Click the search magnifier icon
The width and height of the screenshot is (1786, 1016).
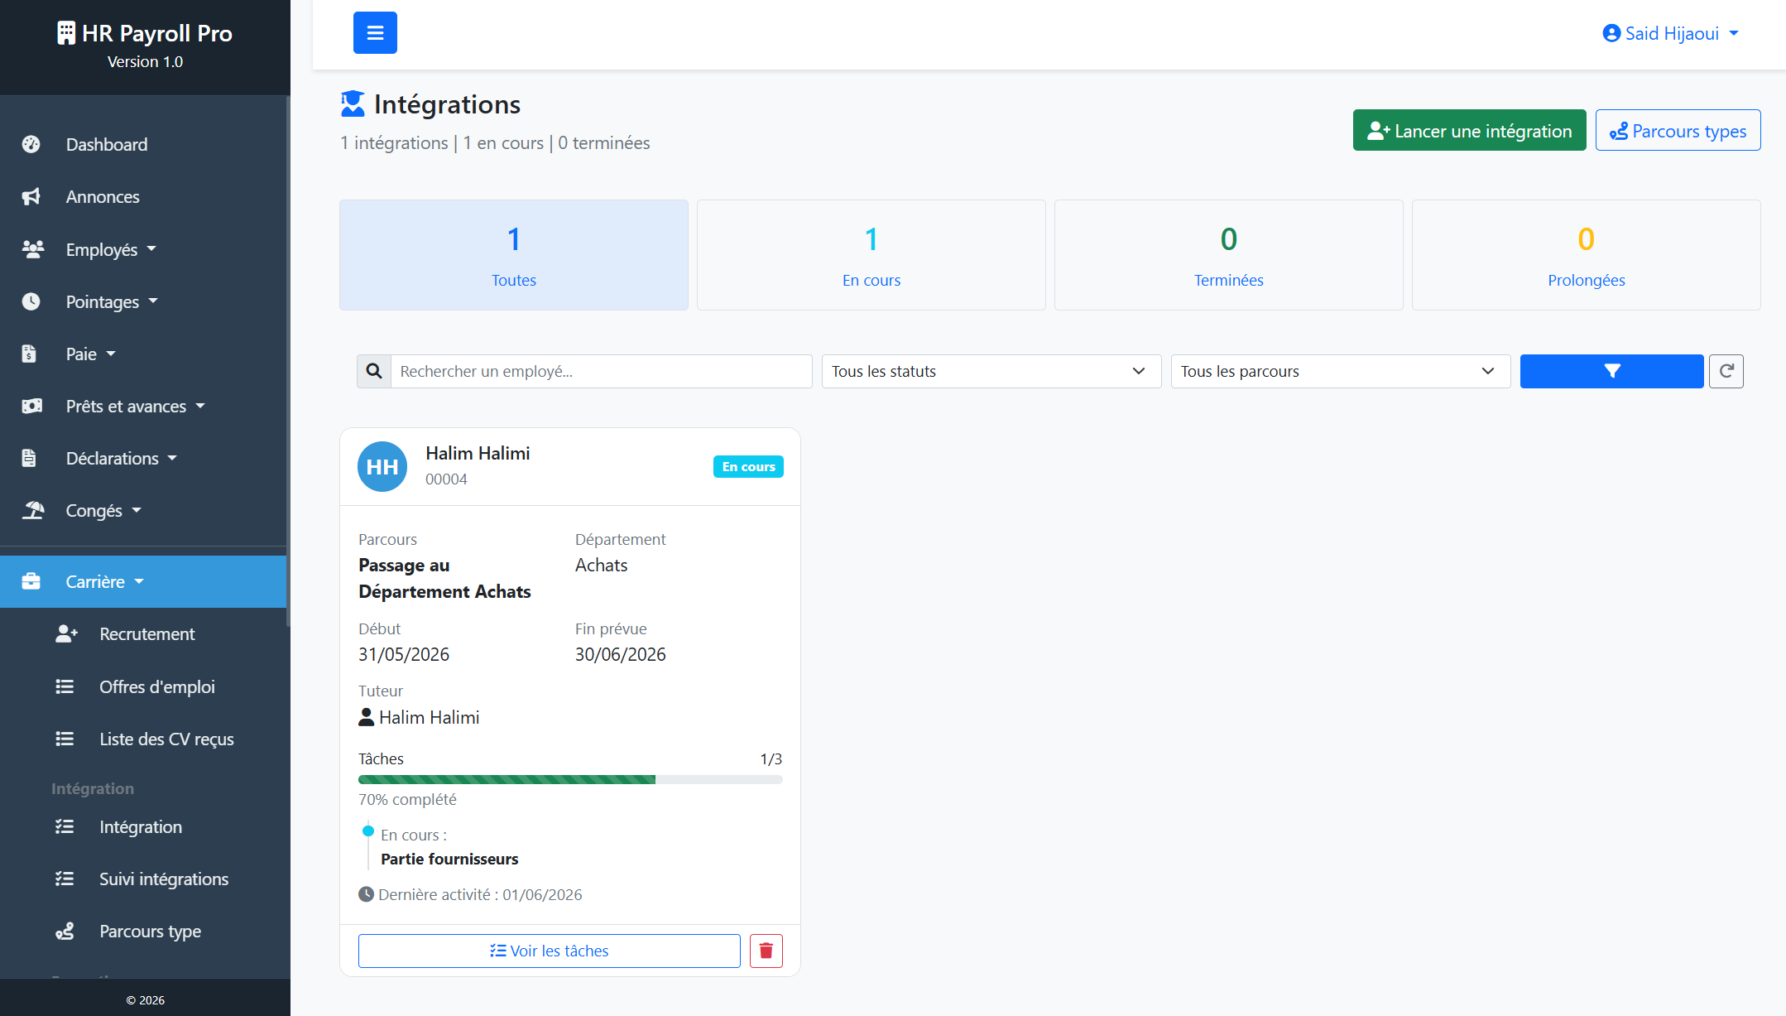(374, 371)
